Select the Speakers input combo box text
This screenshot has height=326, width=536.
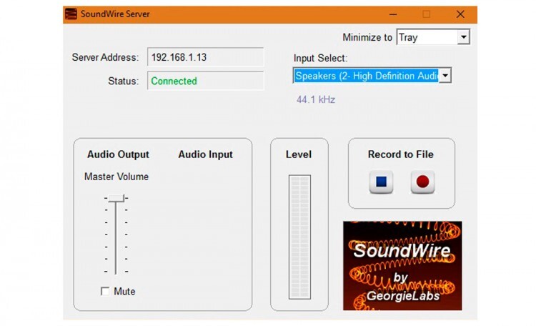tap(366, 76)
